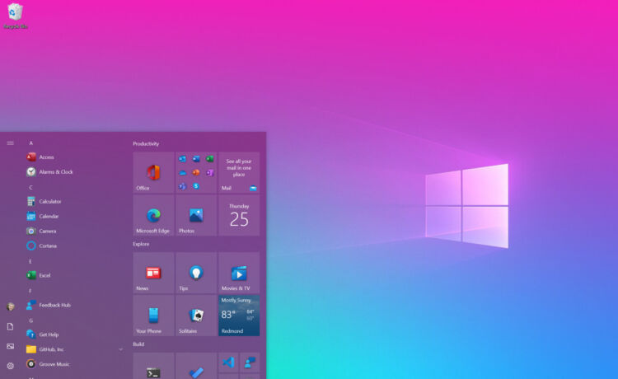Screen dimensions: 618x379
Task: Open the small Feedback Hub tile in Build
Action: point(250,362)
